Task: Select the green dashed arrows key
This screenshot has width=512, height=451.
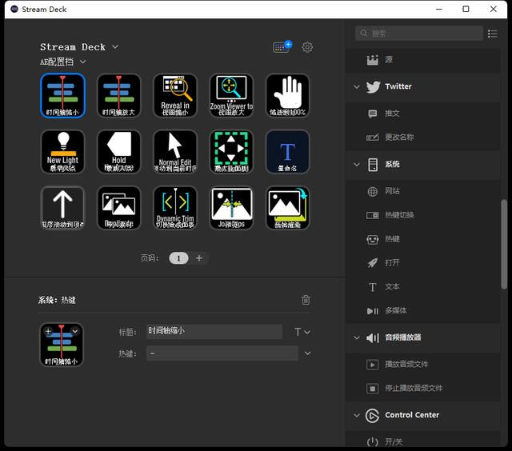Action: pos(231,152)
